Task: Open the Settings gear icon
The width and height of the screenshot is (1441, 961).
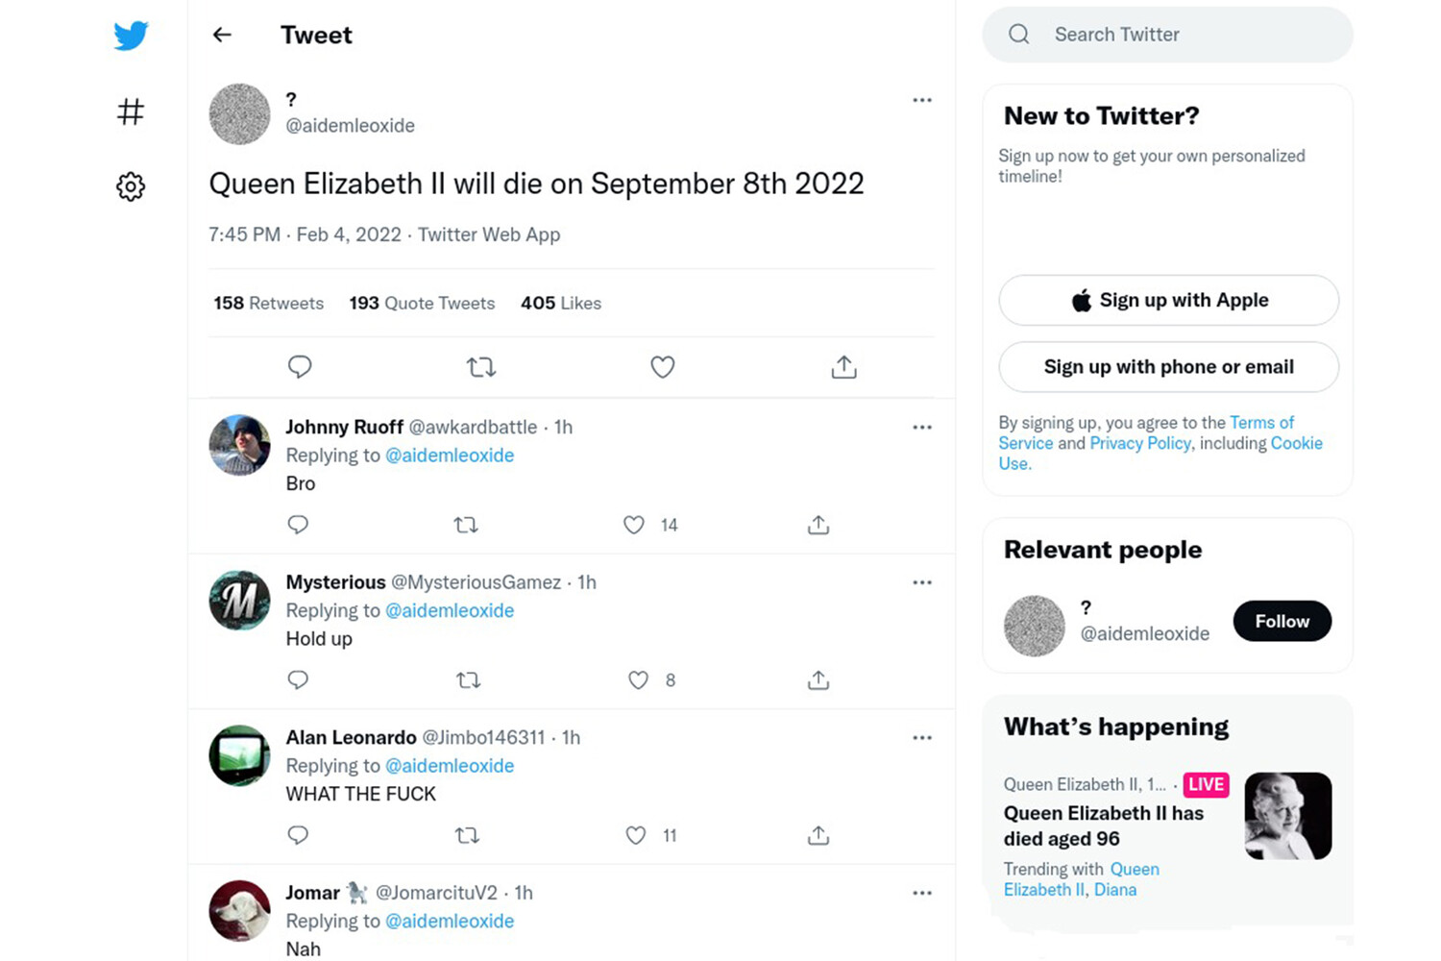Action: [x=131, y=186]
